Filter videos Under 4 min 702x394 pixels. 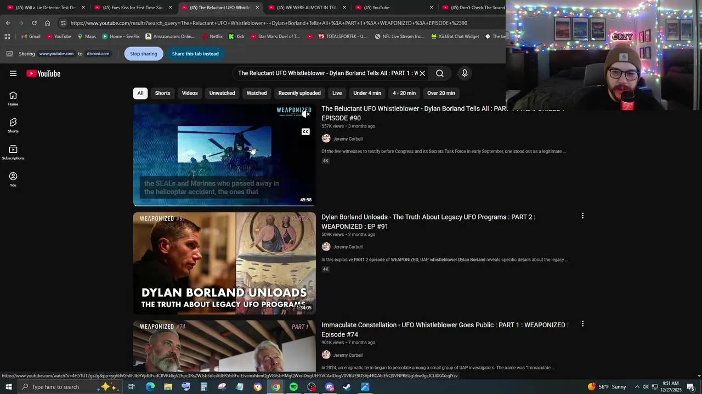tap(367, 93)
